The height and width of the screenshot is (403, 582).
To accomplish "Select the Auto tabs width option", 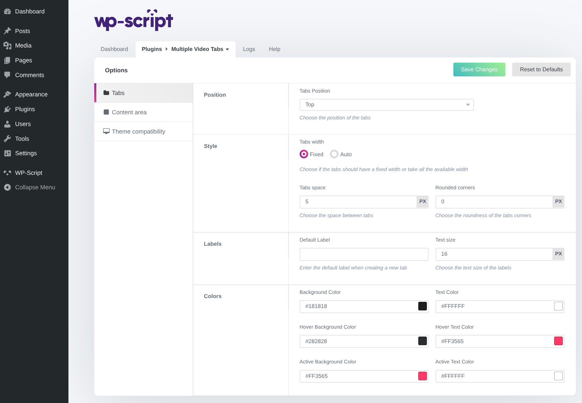I will 334,154.
